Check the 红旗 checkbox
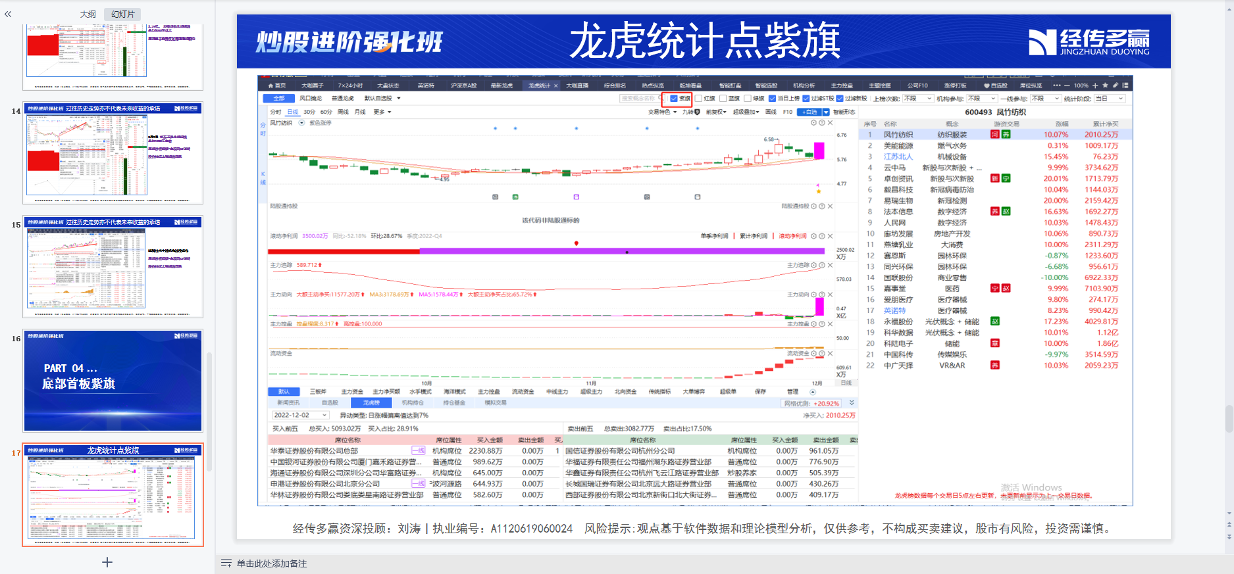Viewport: 1234px width, 574px height. 698,99
